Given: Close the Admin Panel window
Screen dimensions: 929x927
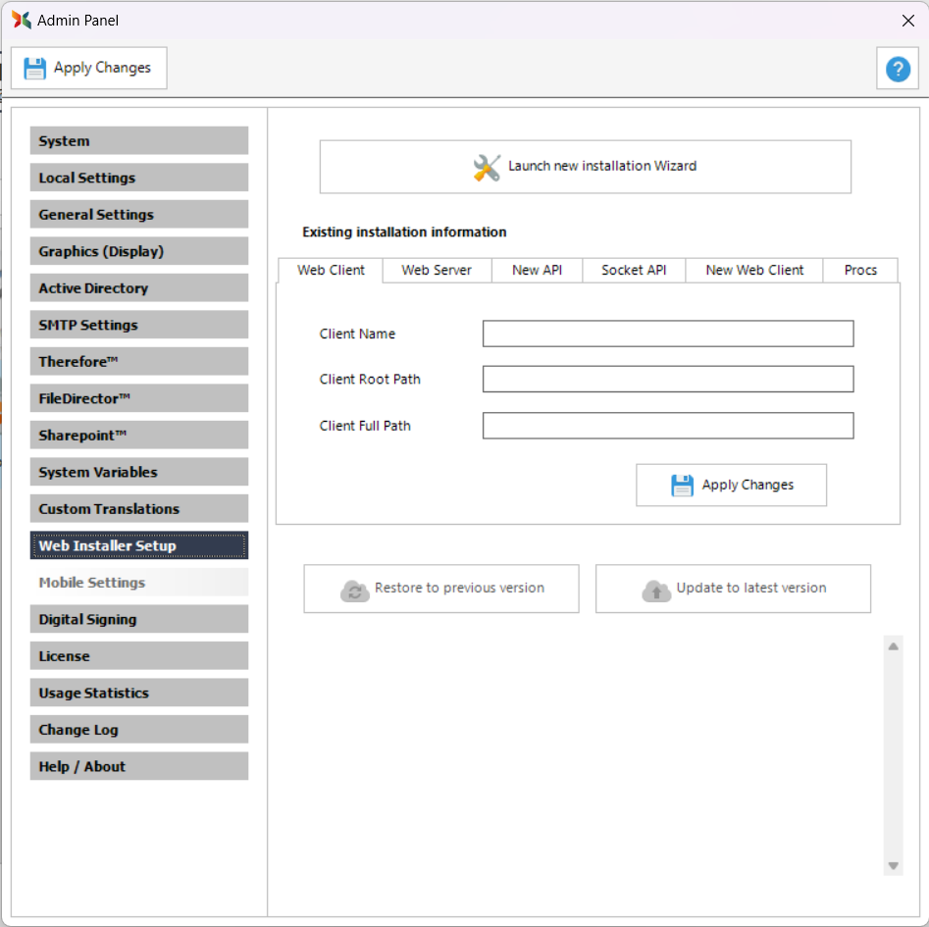Looking at the screenshot, I should pyautogui.click(x=907, y=21).
